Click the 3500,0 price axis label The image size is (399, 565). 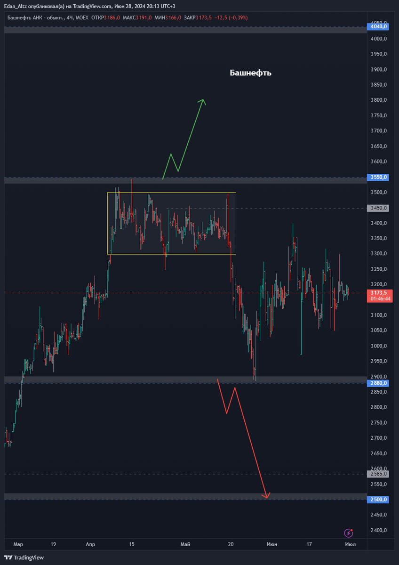pos(379,192)
